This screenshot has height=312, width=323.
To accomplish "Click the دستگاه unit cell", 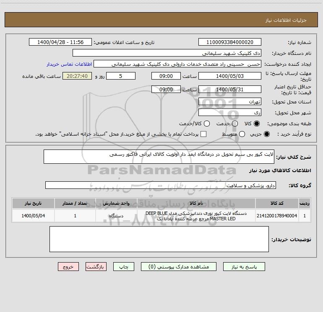I will [x=116, y=216].
